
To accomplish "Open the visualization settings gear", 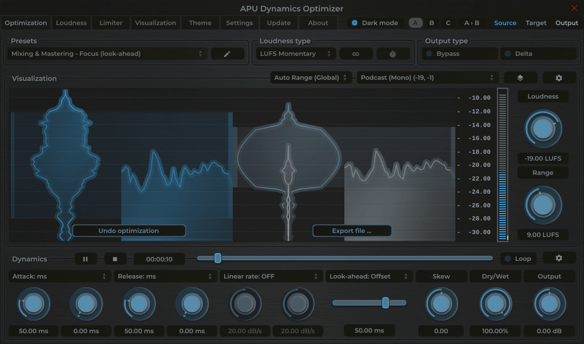I will [x=559, y=77].
